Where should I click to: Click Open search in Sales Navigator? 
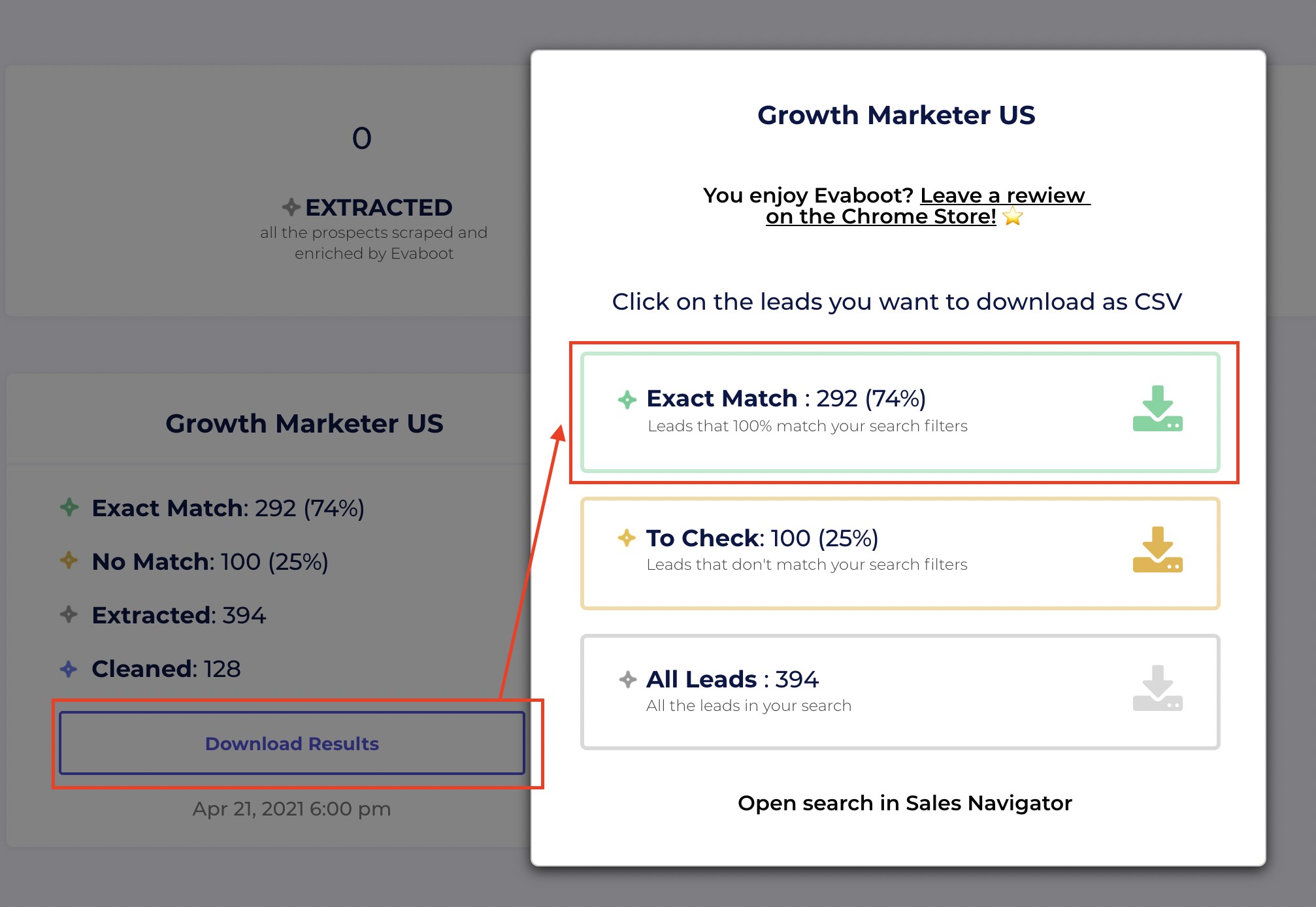tap(905, 803)
